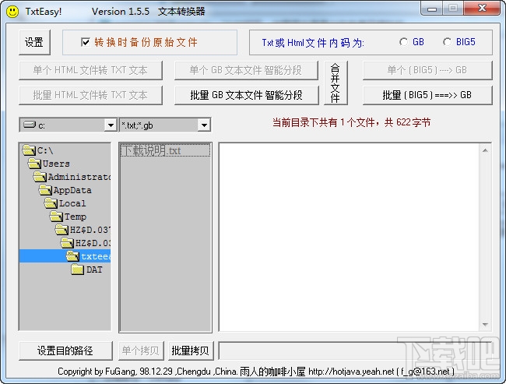Open the 设置 settings button
Viewport: 506px width, 384px height.
click(x=34, y=42)
